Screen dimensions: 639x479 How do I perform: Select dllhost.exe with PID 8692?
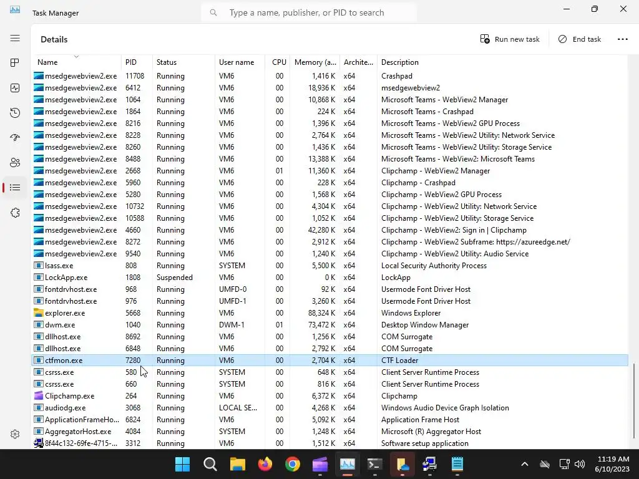click(x=330, y=336)
